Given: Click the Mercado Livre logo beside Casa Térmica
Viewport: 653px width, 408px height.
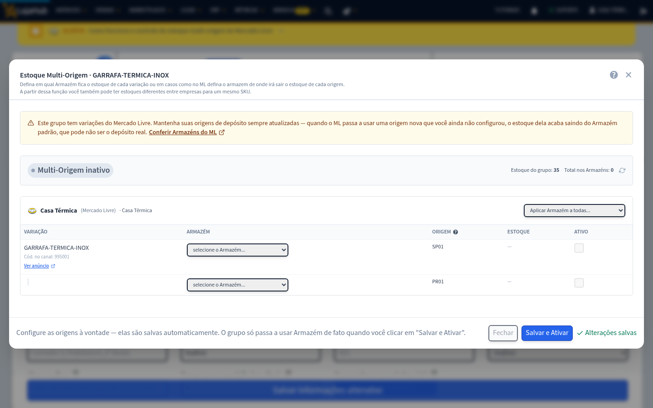Looking at the screenshot, I should pyautogui.click(x=32, y=211).
